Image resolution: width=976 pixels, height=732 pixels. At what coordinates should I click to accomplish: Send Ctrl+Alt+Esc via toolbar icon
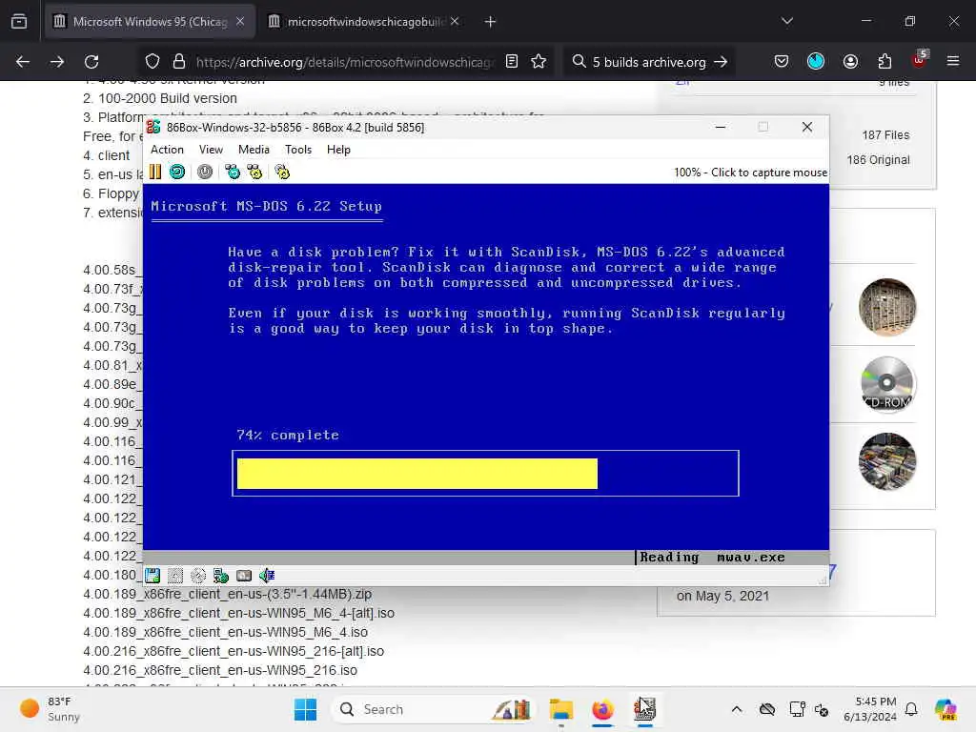pos(254,172)
